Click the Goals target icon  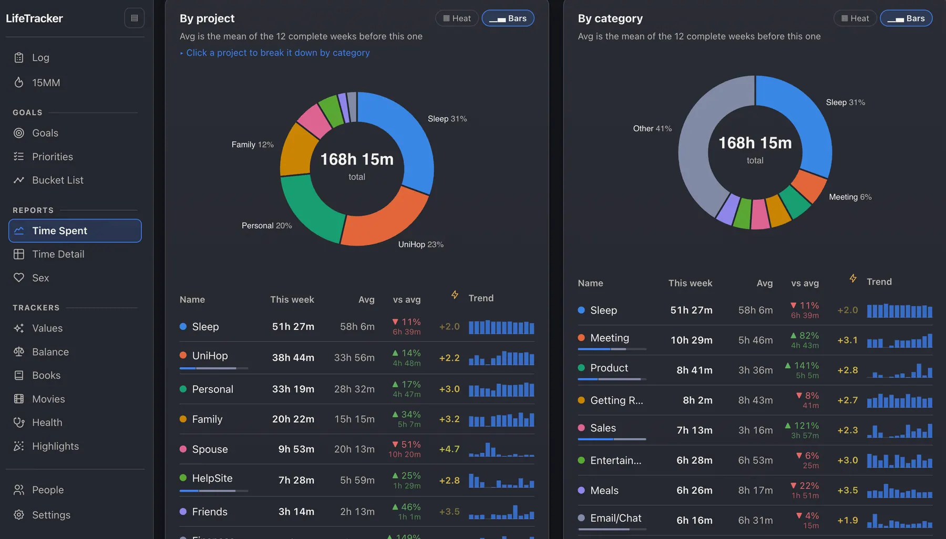click(19, 133)
